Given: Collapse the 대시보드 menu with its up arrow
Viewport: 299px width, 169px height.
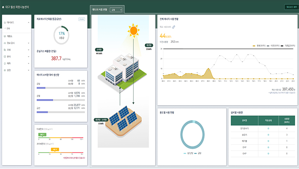Looking at the screenshot, I should [x=29, y=22].
